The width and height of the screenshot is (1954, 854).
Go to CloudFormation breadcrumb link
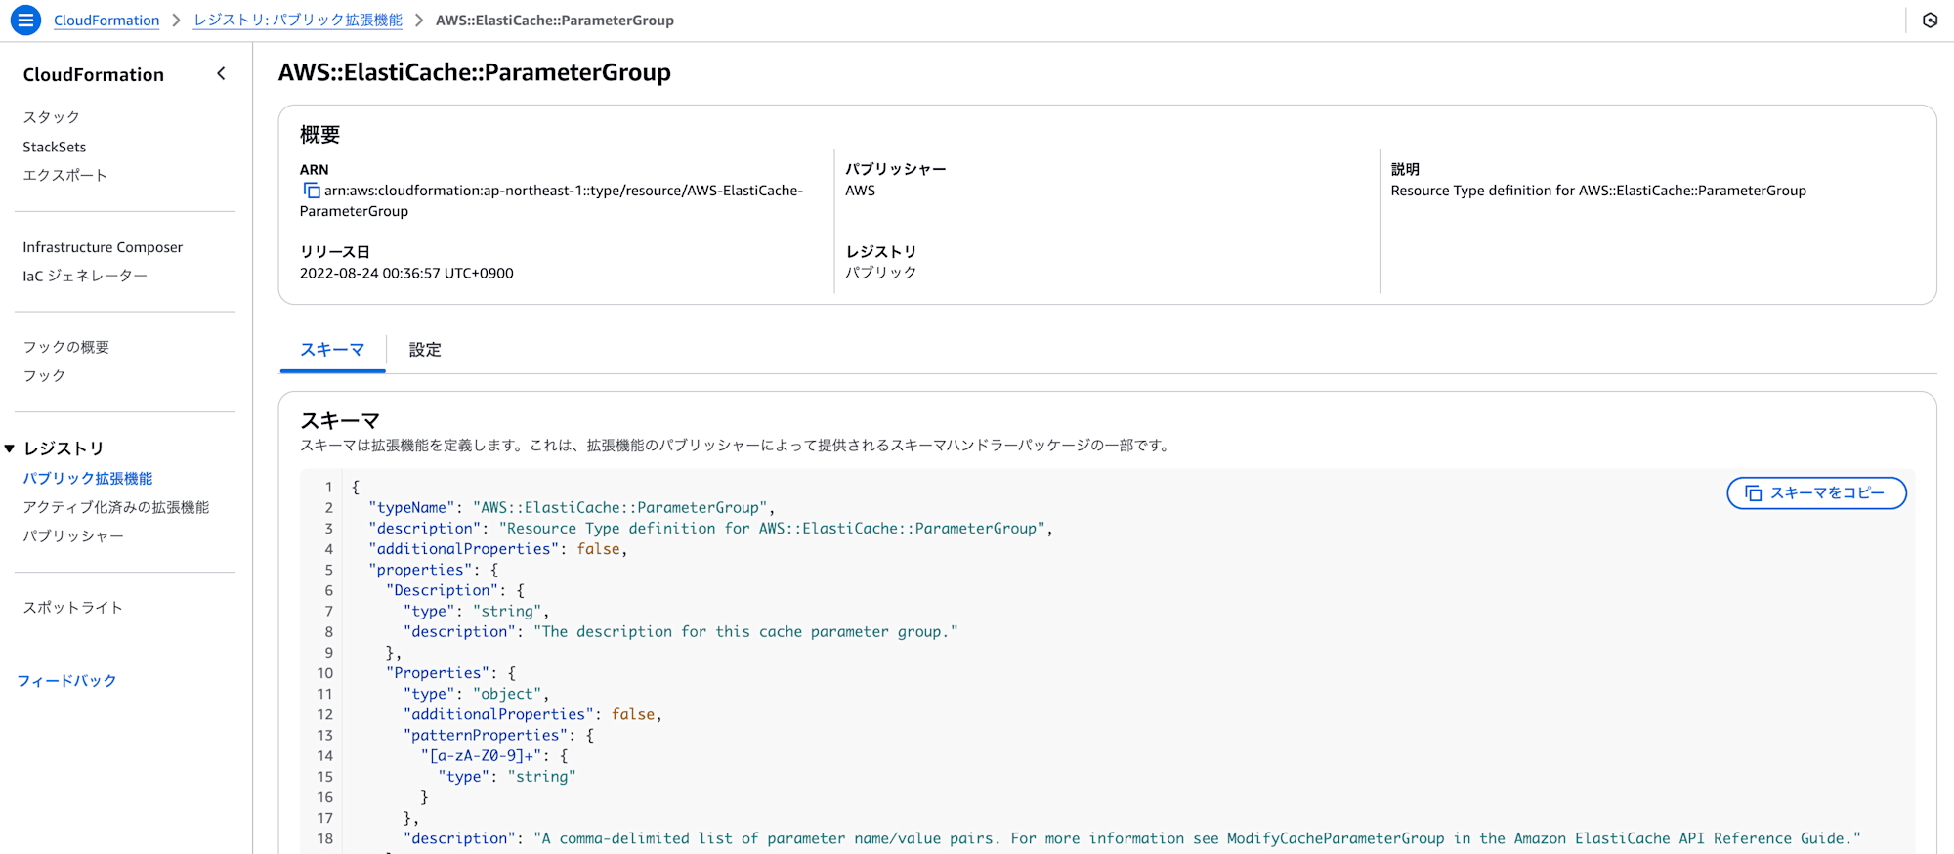[x=106, y=20]
